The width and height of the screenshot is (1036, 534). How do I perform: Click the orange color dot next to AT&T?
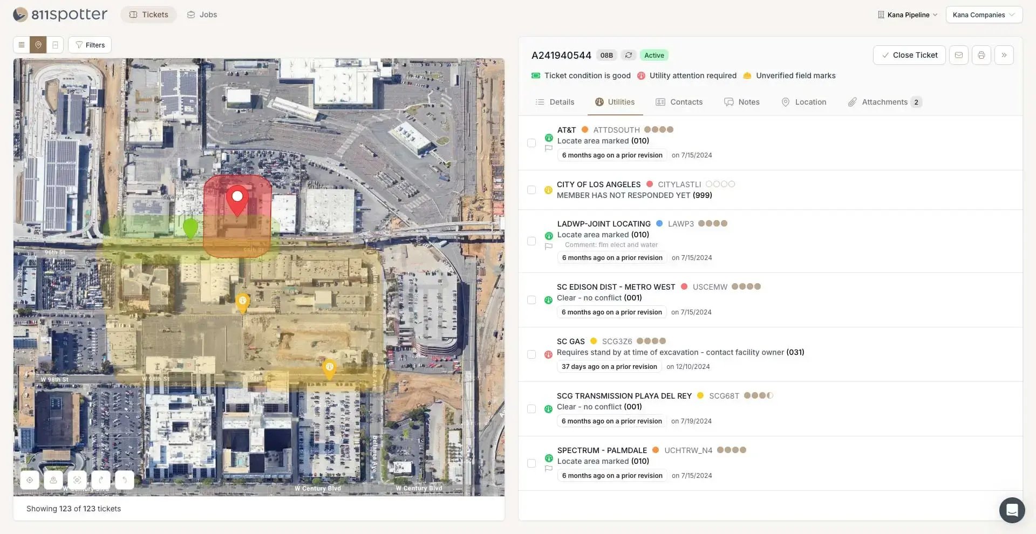coord(584,129)
